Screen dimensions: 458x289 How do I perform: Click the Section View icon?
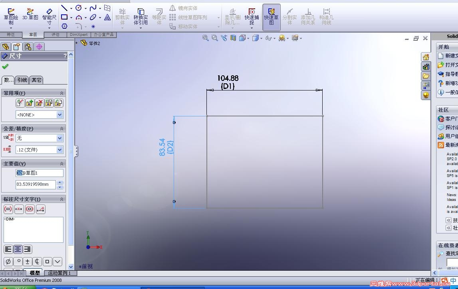[233, 37]
